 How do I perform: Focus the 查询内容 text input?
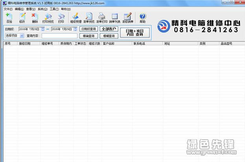(59, 36)
